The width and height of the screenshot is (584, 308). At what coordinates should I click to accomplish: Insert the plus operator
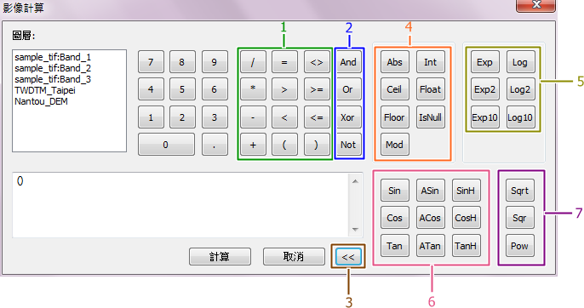tap(253, 145)
